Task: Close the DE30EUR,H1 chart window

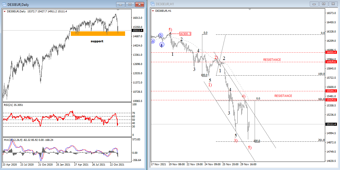Action: coord(333,4)
